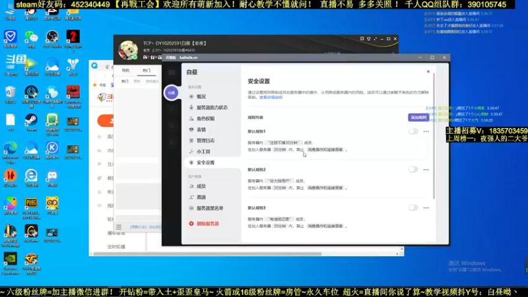Click the hamburger menu icon in browser window

coord(119,227)
